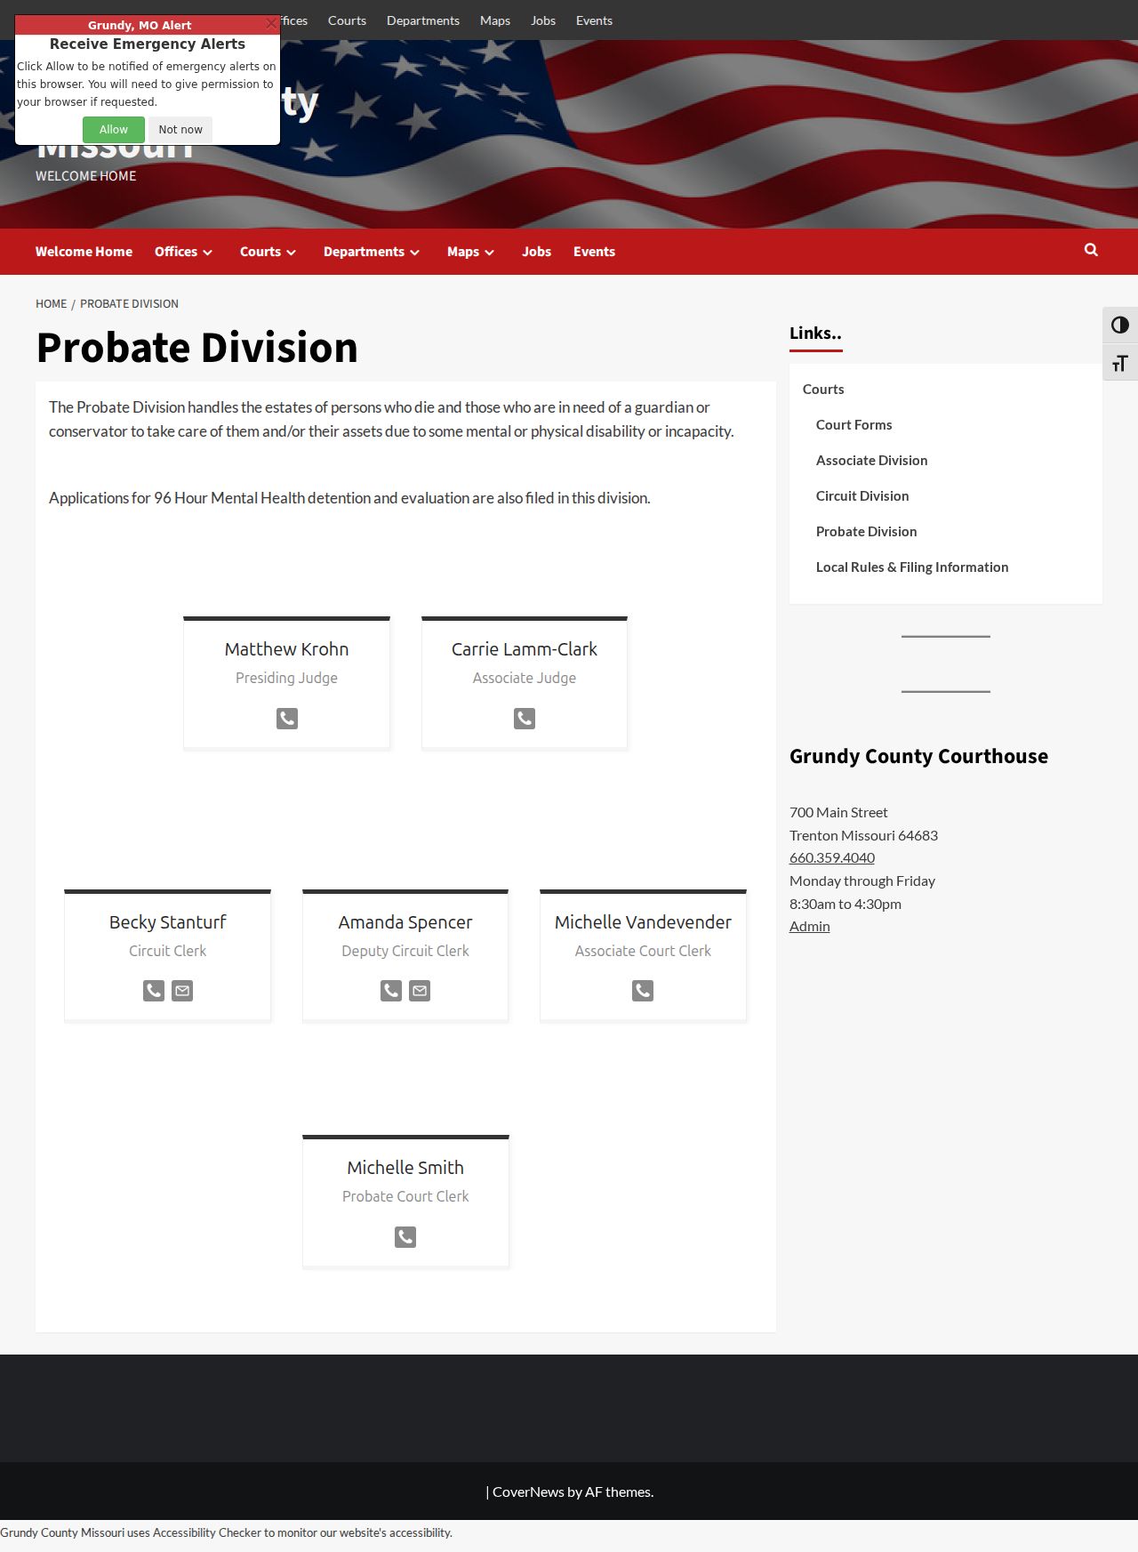Allow emergency alert notifications

click(x=114, y=130)
